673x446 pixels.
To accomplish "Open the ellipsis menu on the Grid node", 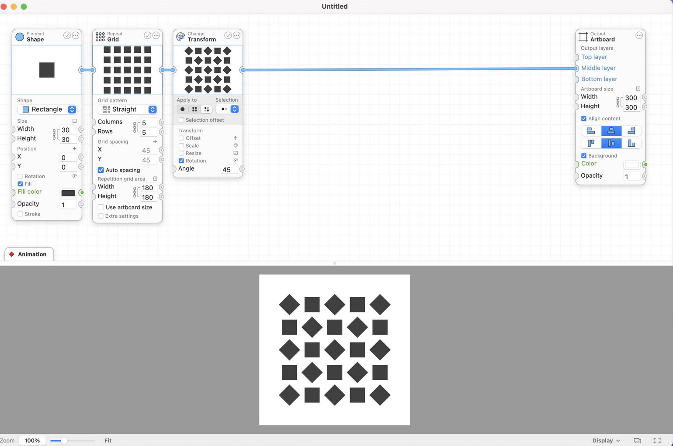I will (x=156, y=35).
